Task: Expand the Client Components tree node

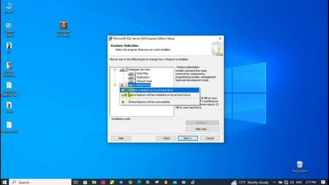Action: pyautogui.click(x=115, y=85)
